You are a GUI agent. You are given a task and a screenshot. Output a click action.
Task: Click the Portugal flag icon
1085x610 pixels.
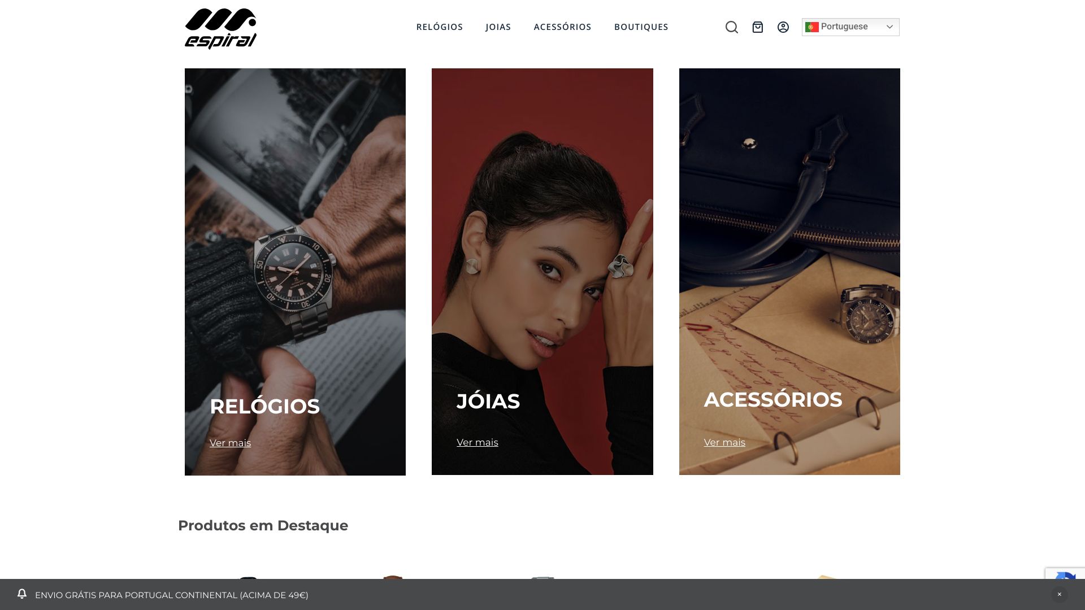pos(812,27)
